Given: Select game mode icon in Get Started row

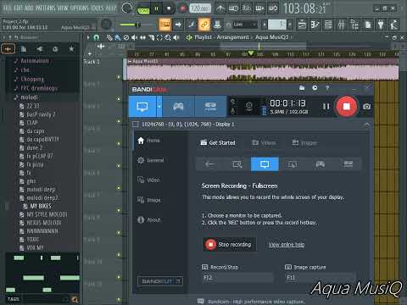Looking at the screenshot, I should pos(320,164).
